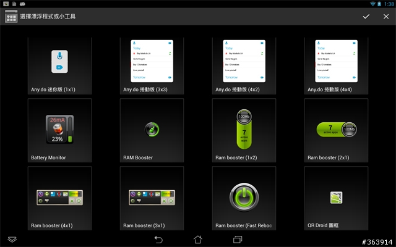Open the SD card notification icon

point(14,4)
